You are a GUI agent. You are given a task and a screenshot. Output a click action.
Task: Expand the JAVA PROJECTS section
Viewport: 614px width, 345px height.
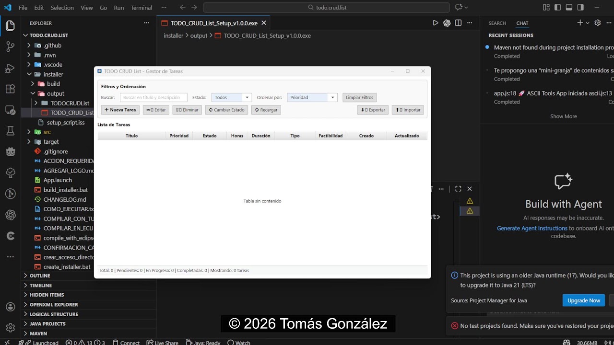pyautogui.click(x=47, y=323)
